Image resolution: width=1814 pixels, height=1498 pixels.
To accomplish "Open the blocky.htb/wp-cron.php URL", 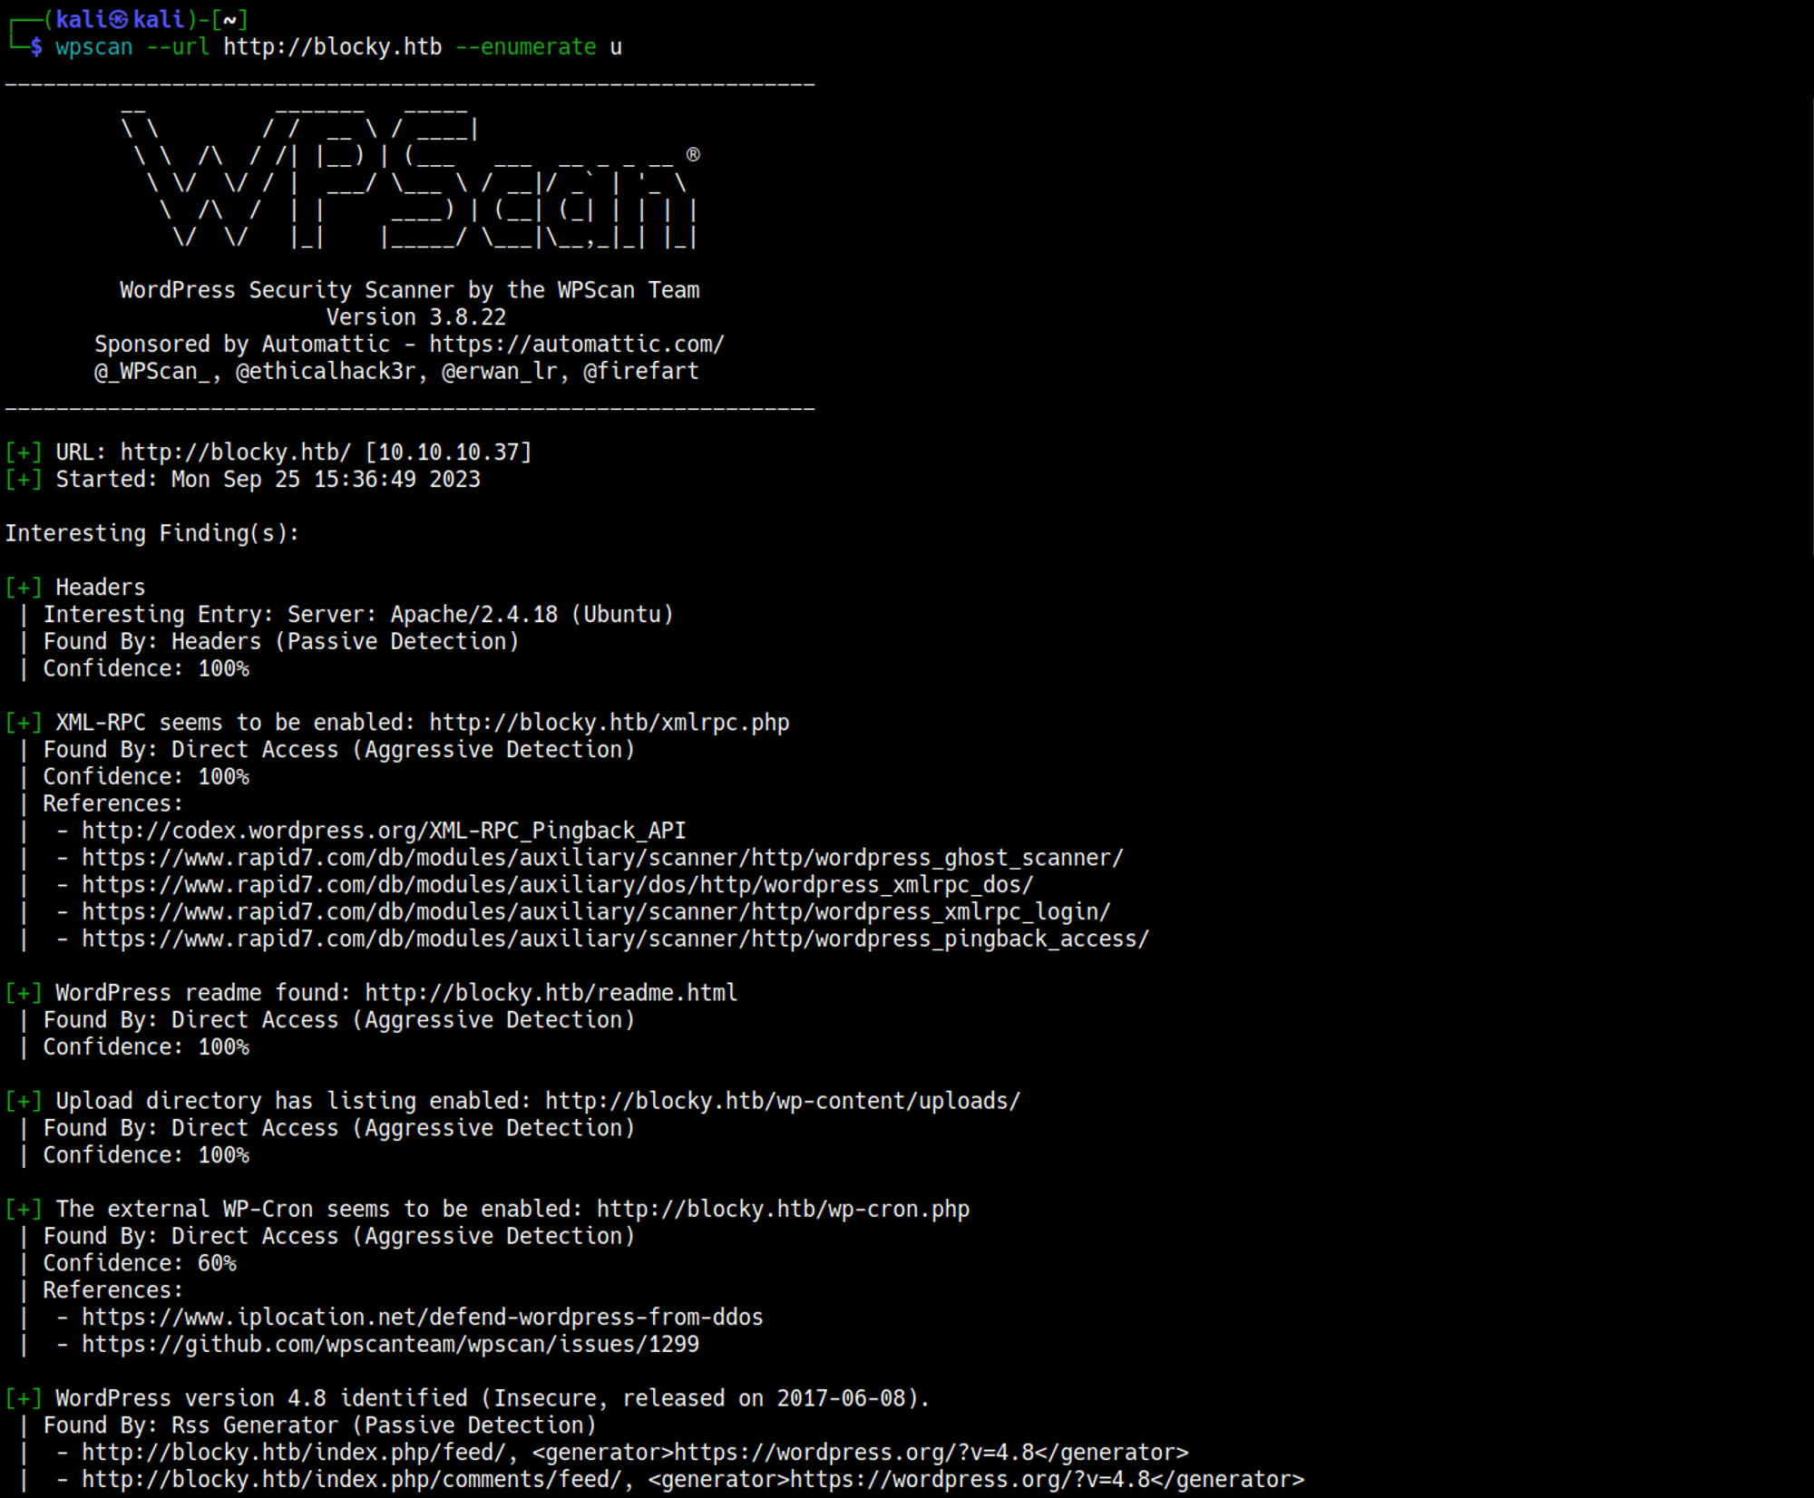I will click(x=783, y=1209).
